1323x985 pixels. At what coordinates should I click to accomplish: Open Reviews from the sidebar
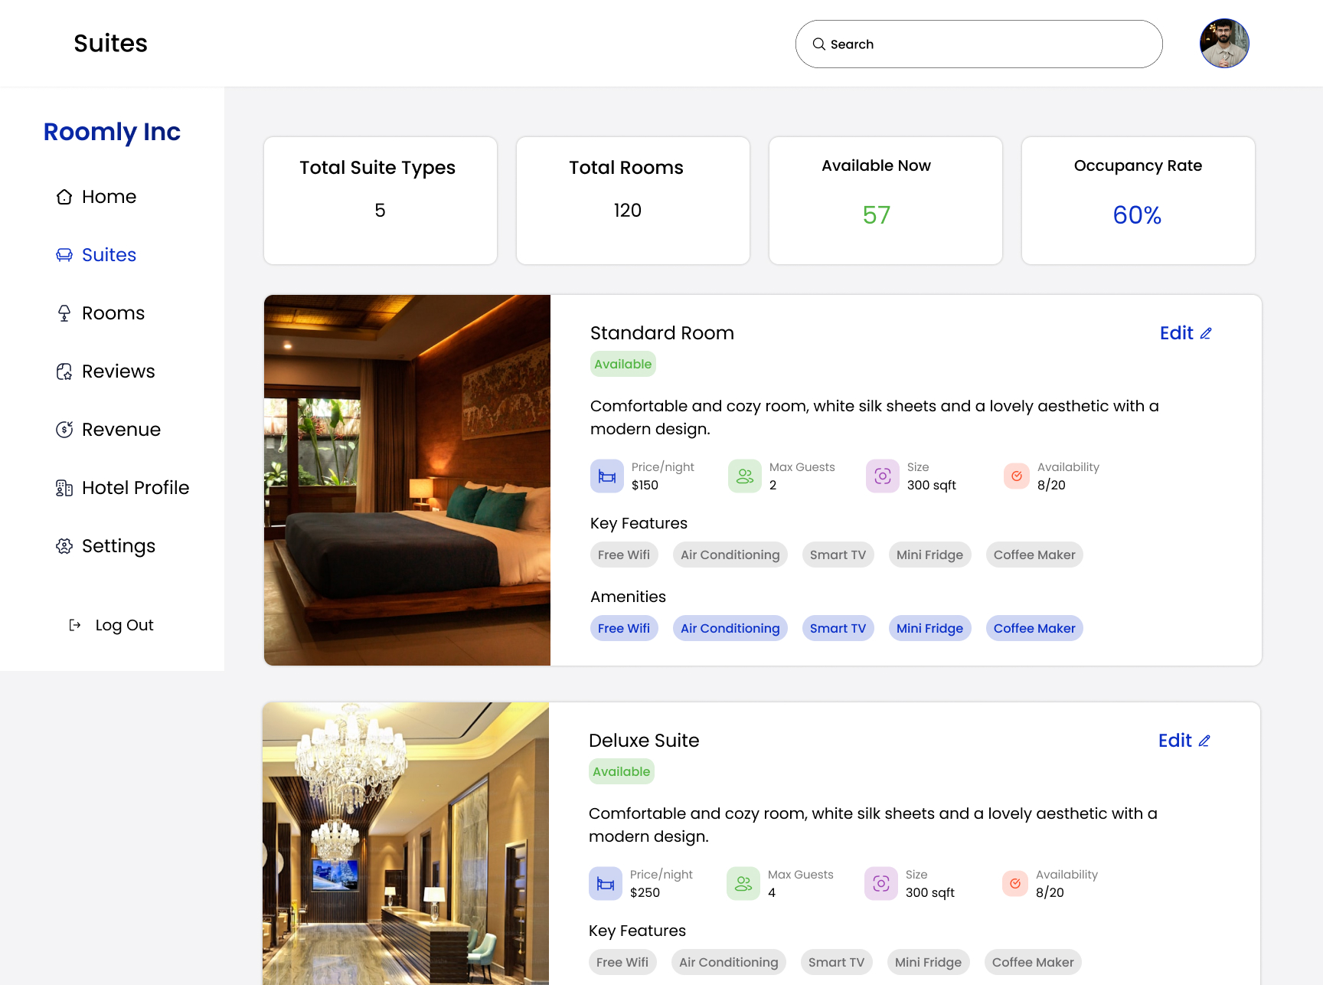tap(106, 371)
